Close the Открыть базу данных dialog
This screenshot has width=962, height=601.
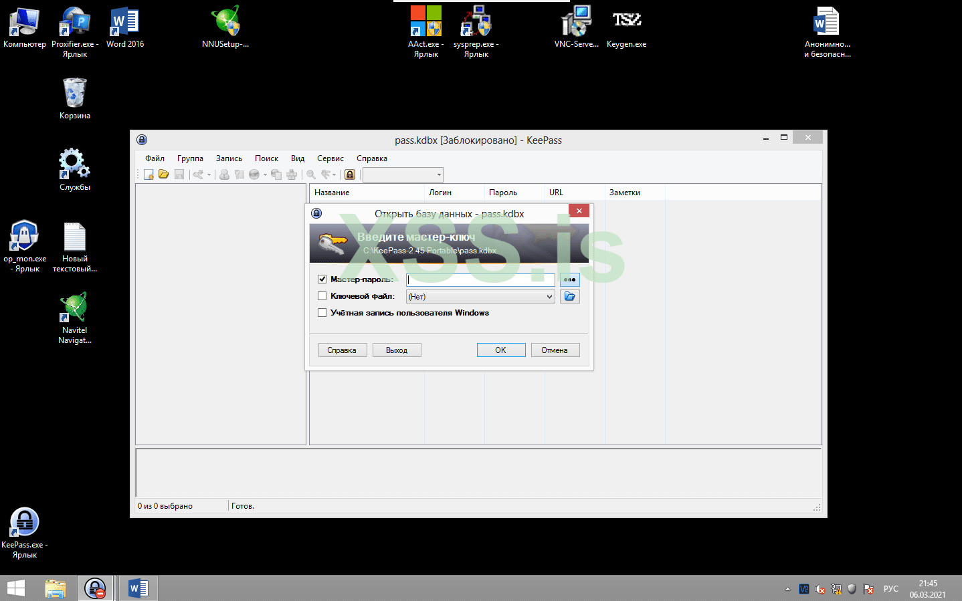(x=579, y=211)
